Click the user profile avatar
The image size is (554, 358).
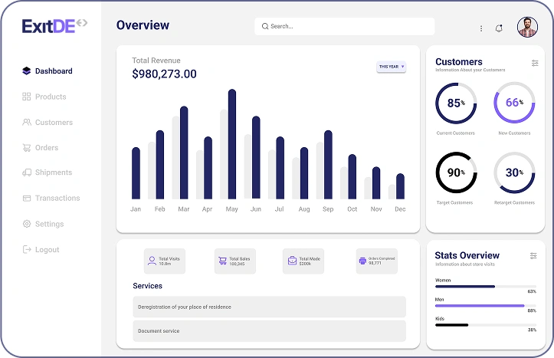[527, 28]
